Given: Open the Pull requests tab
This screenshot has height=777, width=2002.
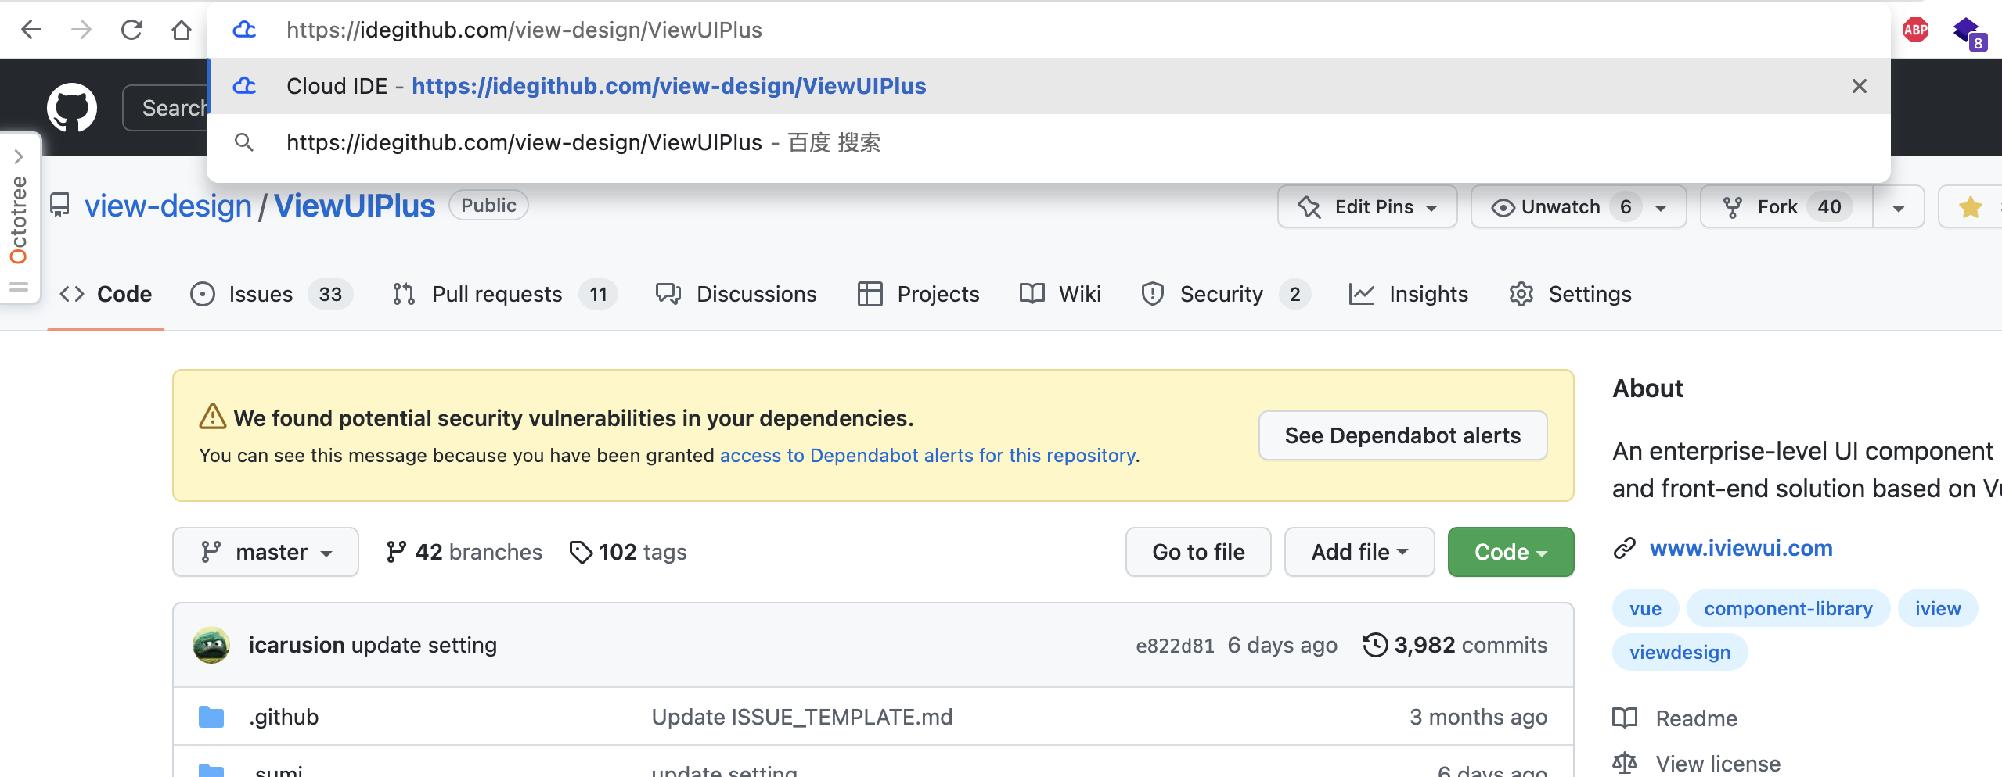Looking at the screenshot, I should pyautogui.click(x=504, y=294).
